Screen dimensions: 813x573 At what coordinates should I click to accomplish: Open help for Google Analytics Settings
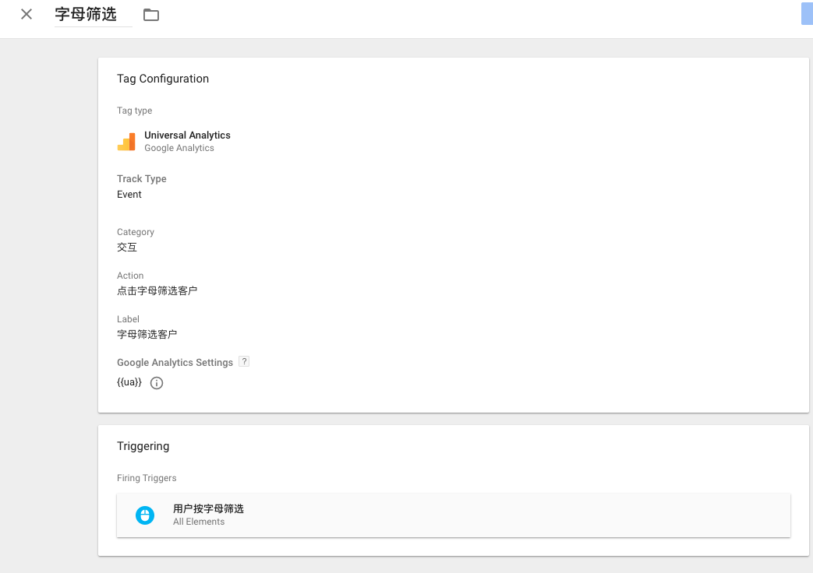(x=244, y=361)
